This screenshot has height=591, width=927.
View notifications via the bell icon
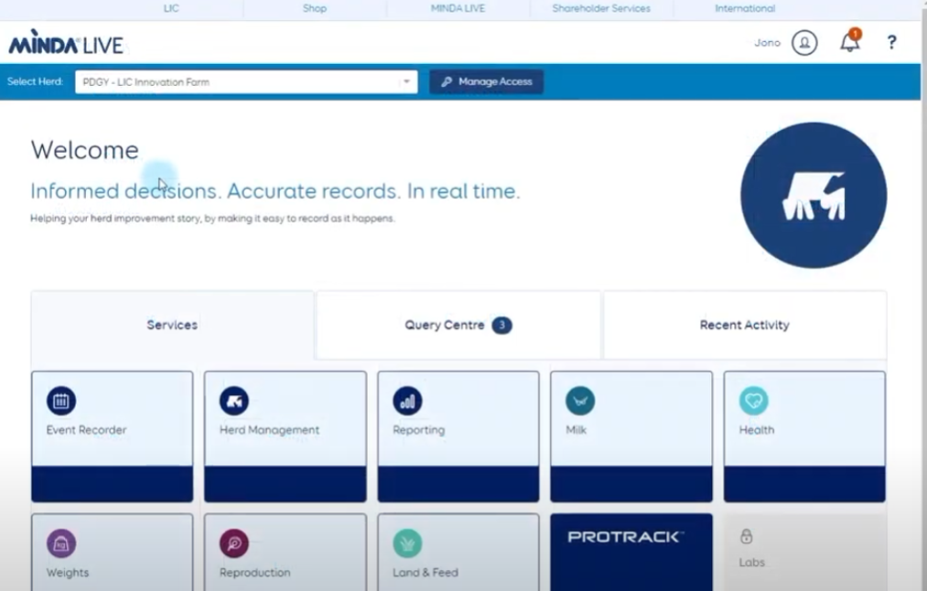(x=849, y=43)
